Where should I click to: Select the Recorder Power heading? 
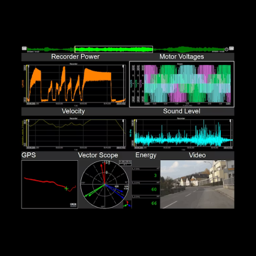(x=75, y=57)
